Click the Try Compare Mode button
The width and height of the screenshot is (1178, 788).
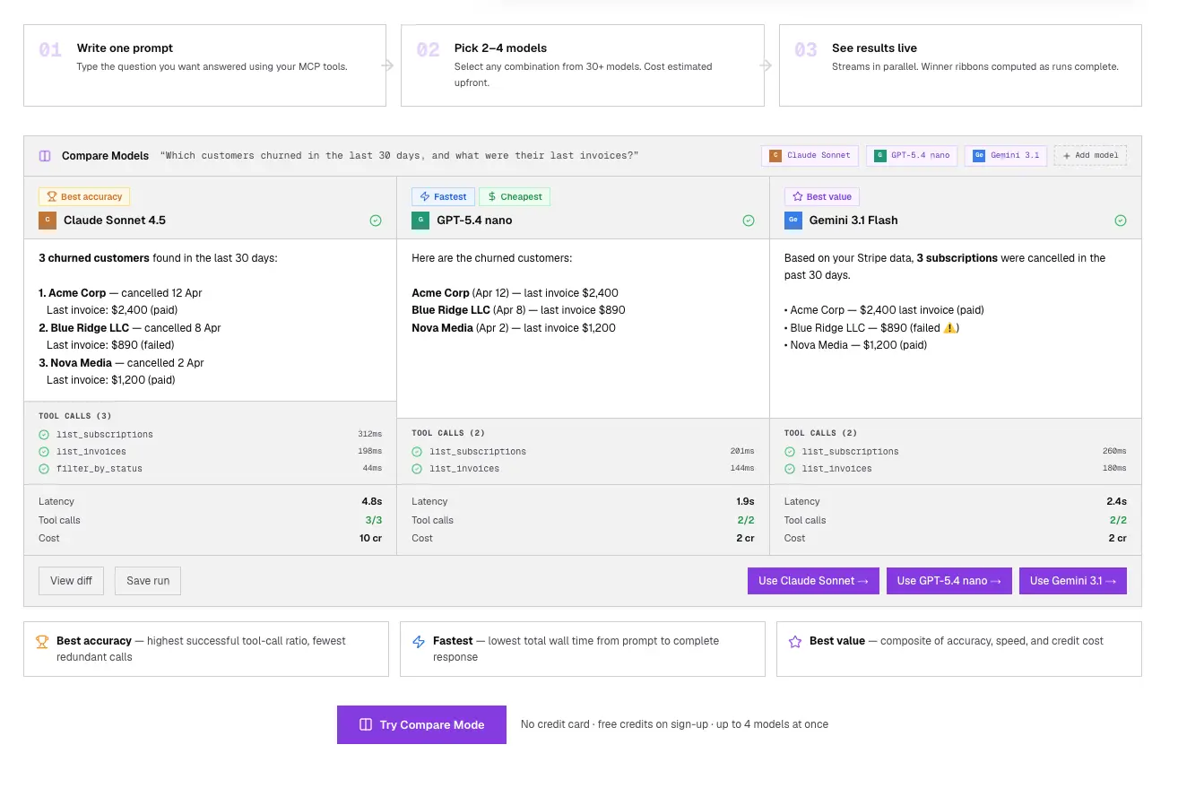[x=421, y=725]
